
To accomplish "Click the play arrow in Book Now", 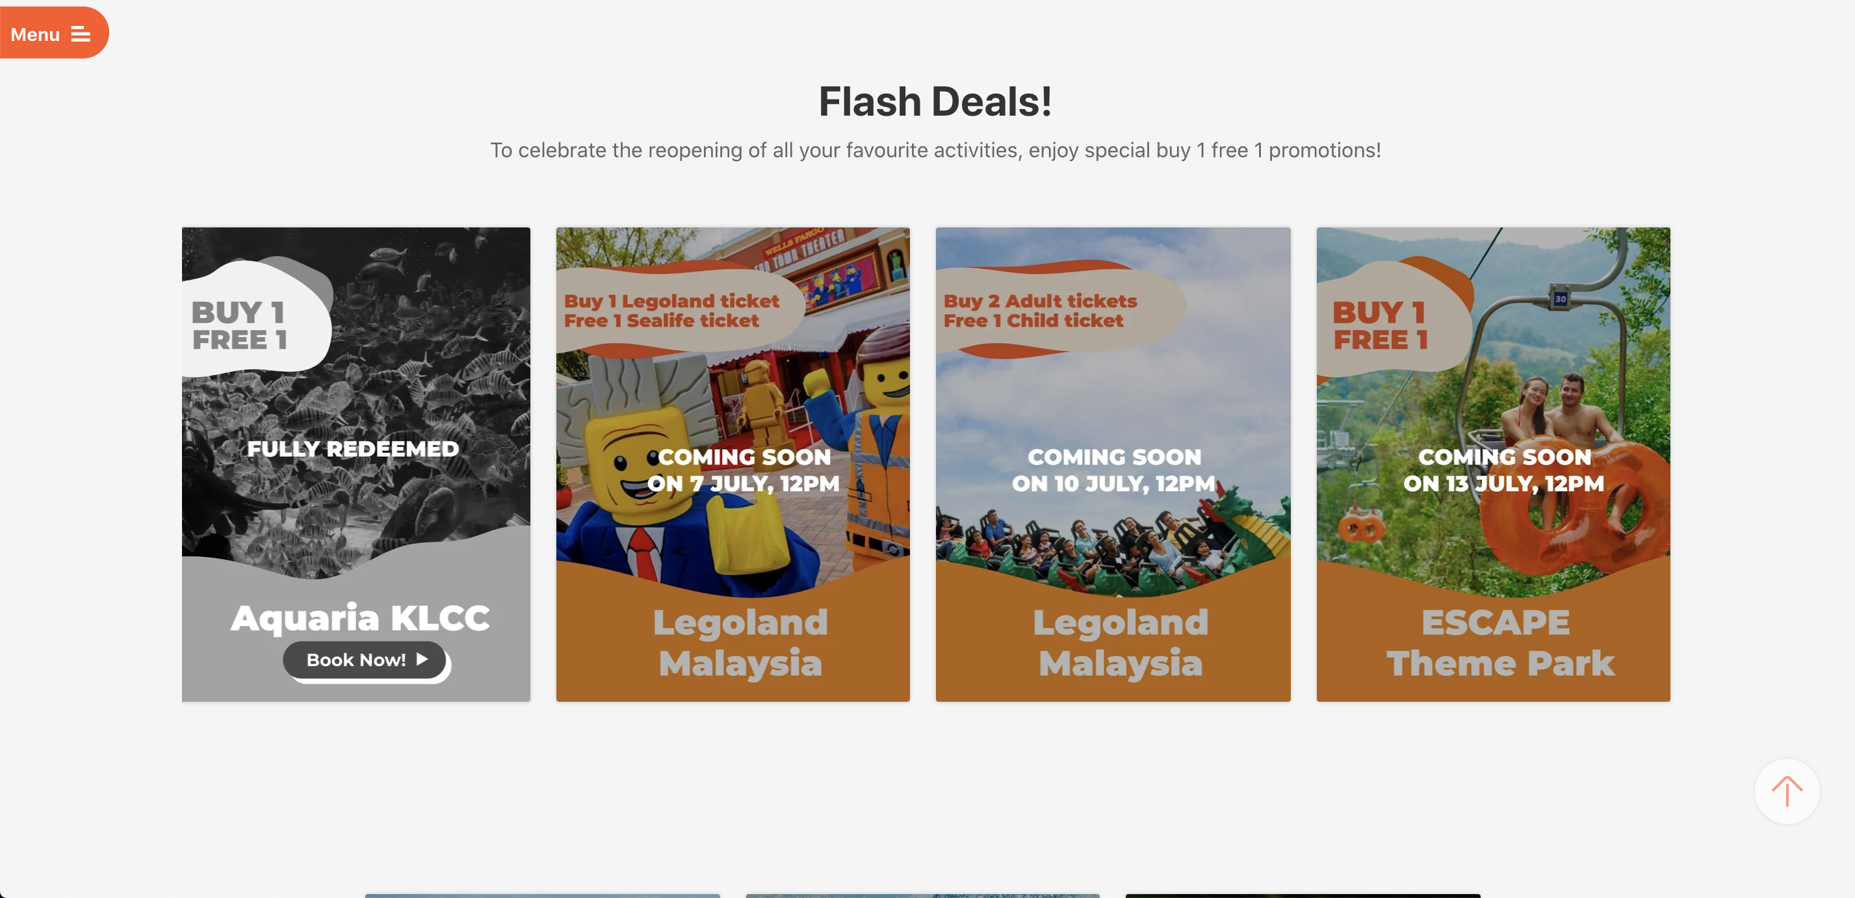I will click(x=422, y=659).
